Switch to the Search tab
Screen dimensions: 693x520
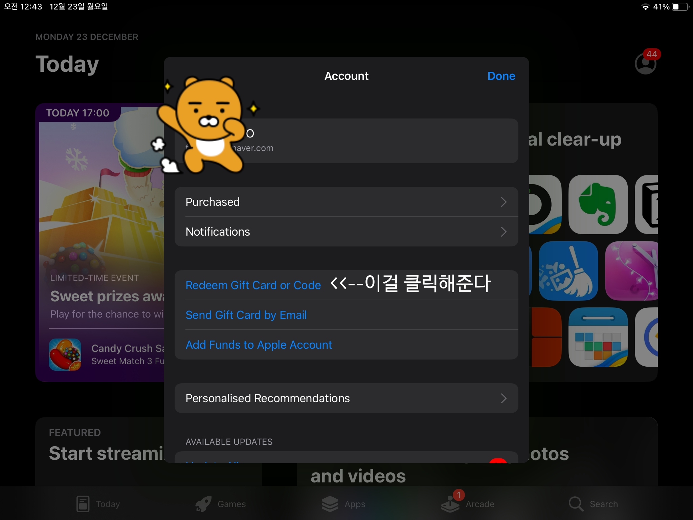593,504
